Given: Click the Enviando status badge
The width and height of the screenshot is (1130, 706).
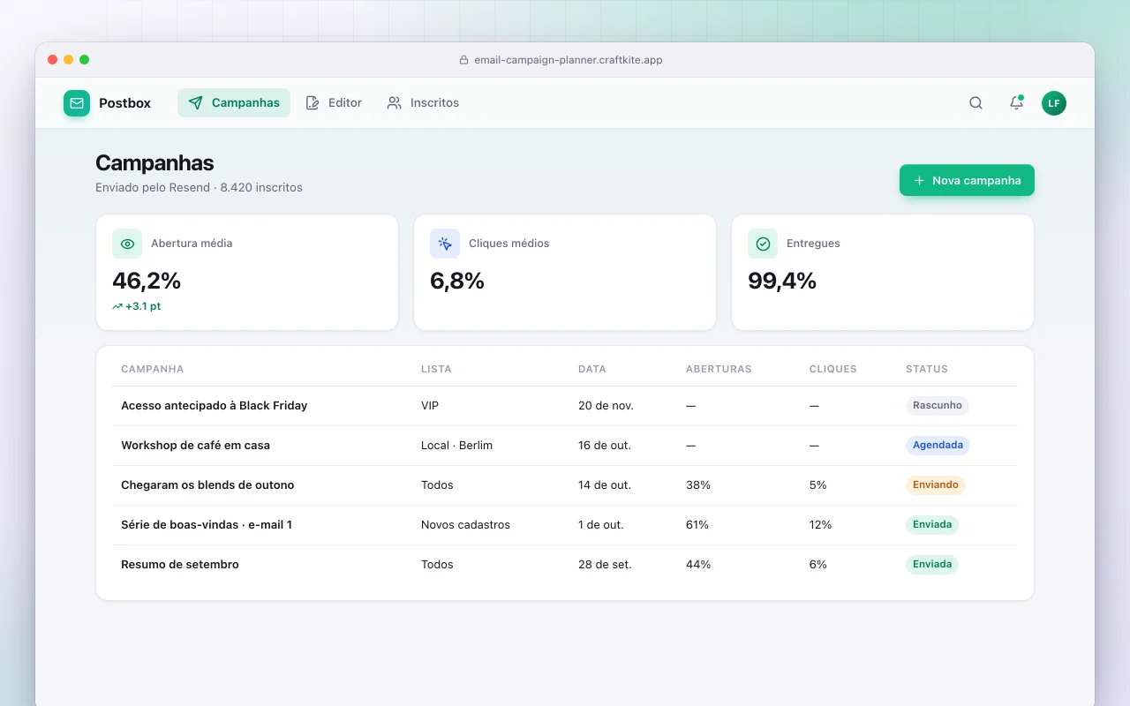Looking at the screenshot, I should click(x=936, y=485).
